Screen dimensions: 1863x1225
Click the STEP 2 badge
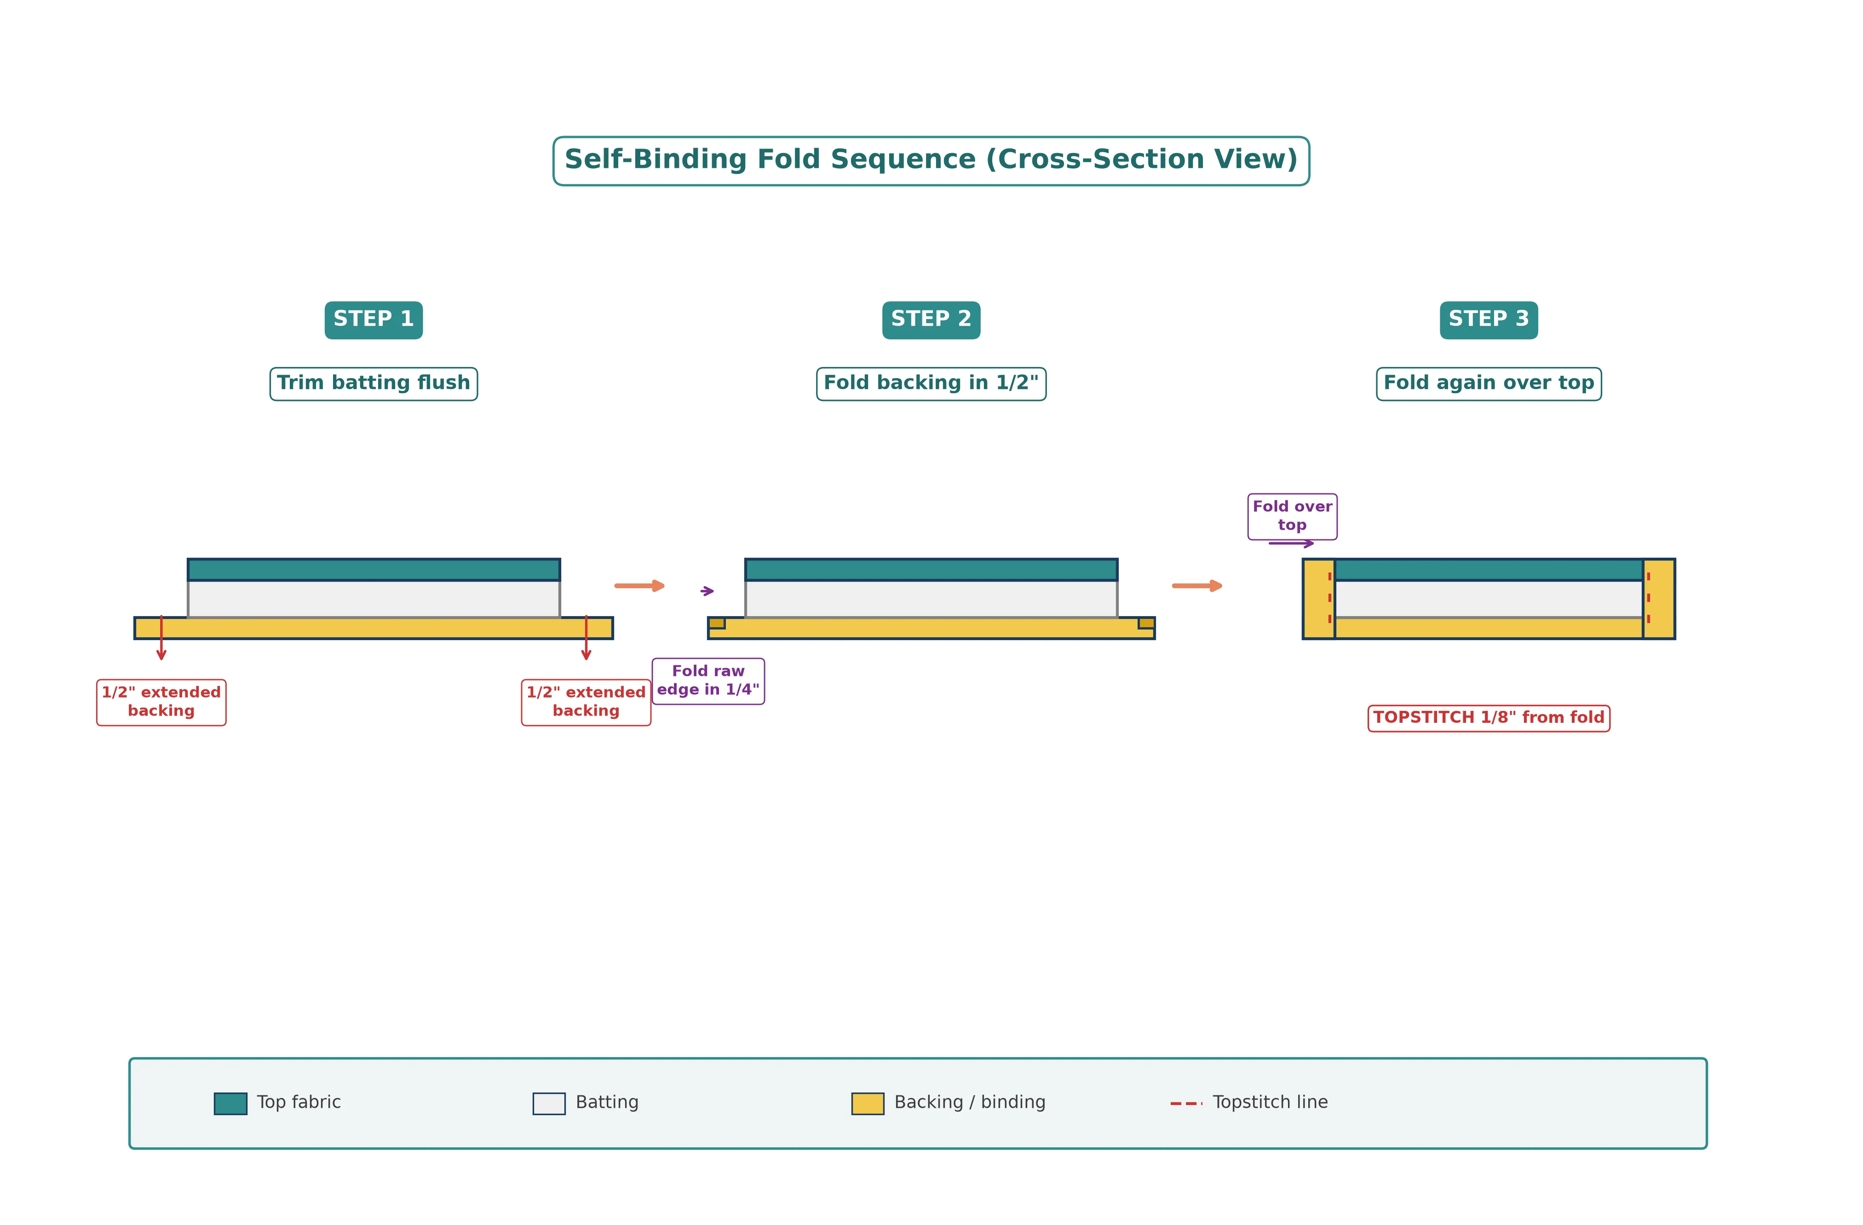coord(931,319)
